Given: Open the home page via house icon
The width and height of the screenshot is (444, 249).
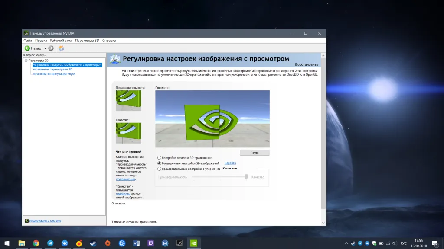Looking at the screenshot, I should tap(61, 48).
